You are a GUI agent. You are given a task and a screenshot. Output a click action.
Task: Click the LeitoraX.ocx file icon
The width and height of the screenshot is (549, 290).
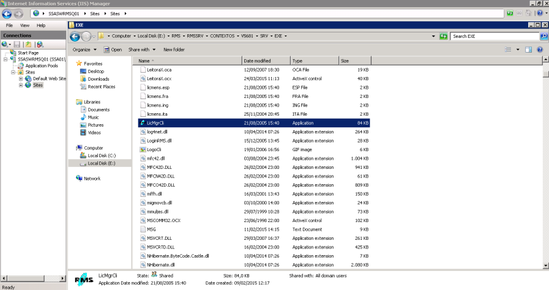pos(143,78)
